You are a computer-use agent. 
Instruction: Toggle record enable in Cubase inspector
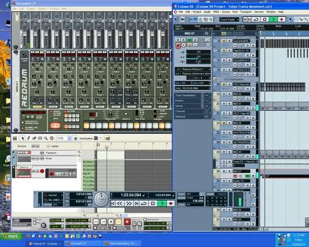(x=178, y=46)
